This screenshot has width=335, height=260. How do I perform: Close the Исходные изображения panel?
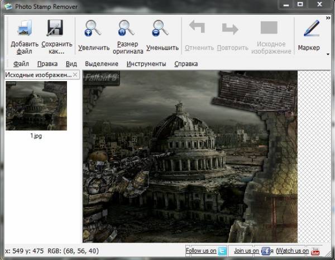pos(75,74)
